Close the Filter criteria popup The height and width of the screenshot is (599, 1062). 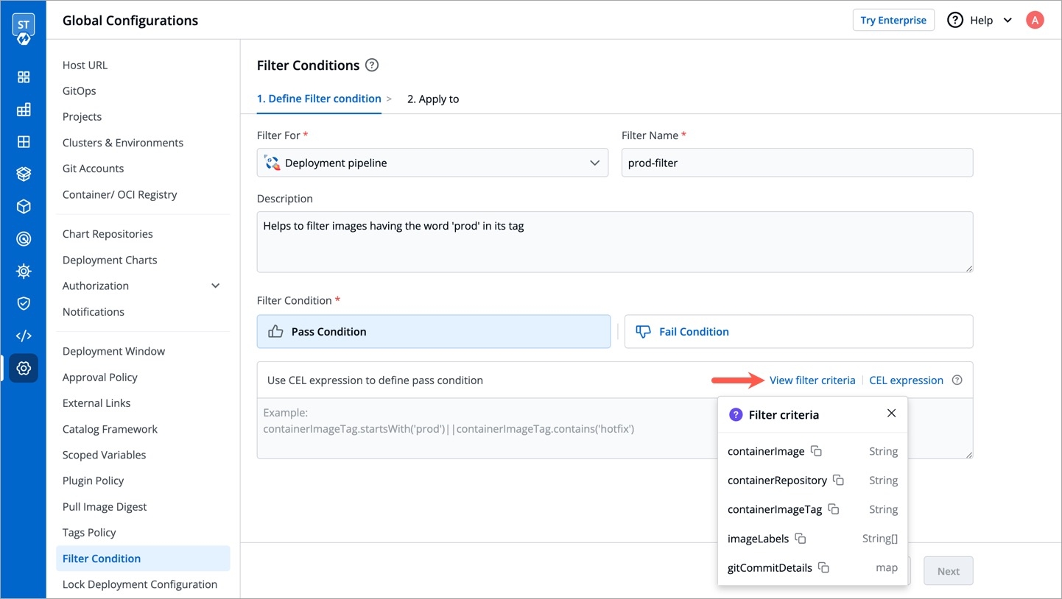coord(891,414)
